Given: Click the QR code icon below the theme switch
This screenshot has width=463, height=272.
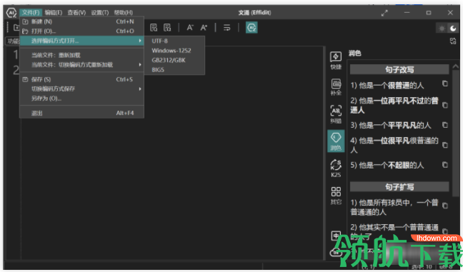Looking at the screenshot, I should point(453,41).
